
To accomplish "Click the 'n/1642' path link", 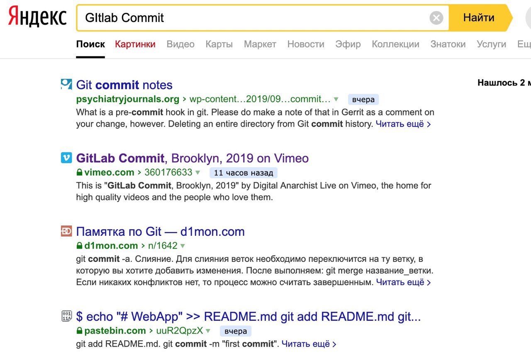I will click(x=163, y=246).
